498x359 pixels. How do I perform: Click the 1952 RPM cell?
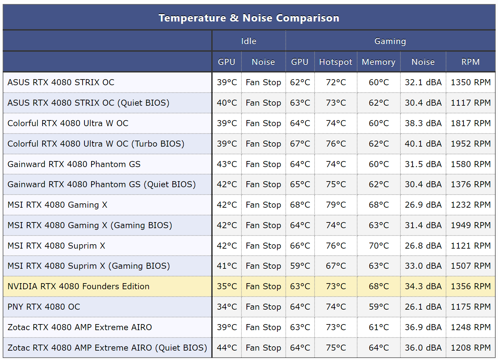click(471, 144)
